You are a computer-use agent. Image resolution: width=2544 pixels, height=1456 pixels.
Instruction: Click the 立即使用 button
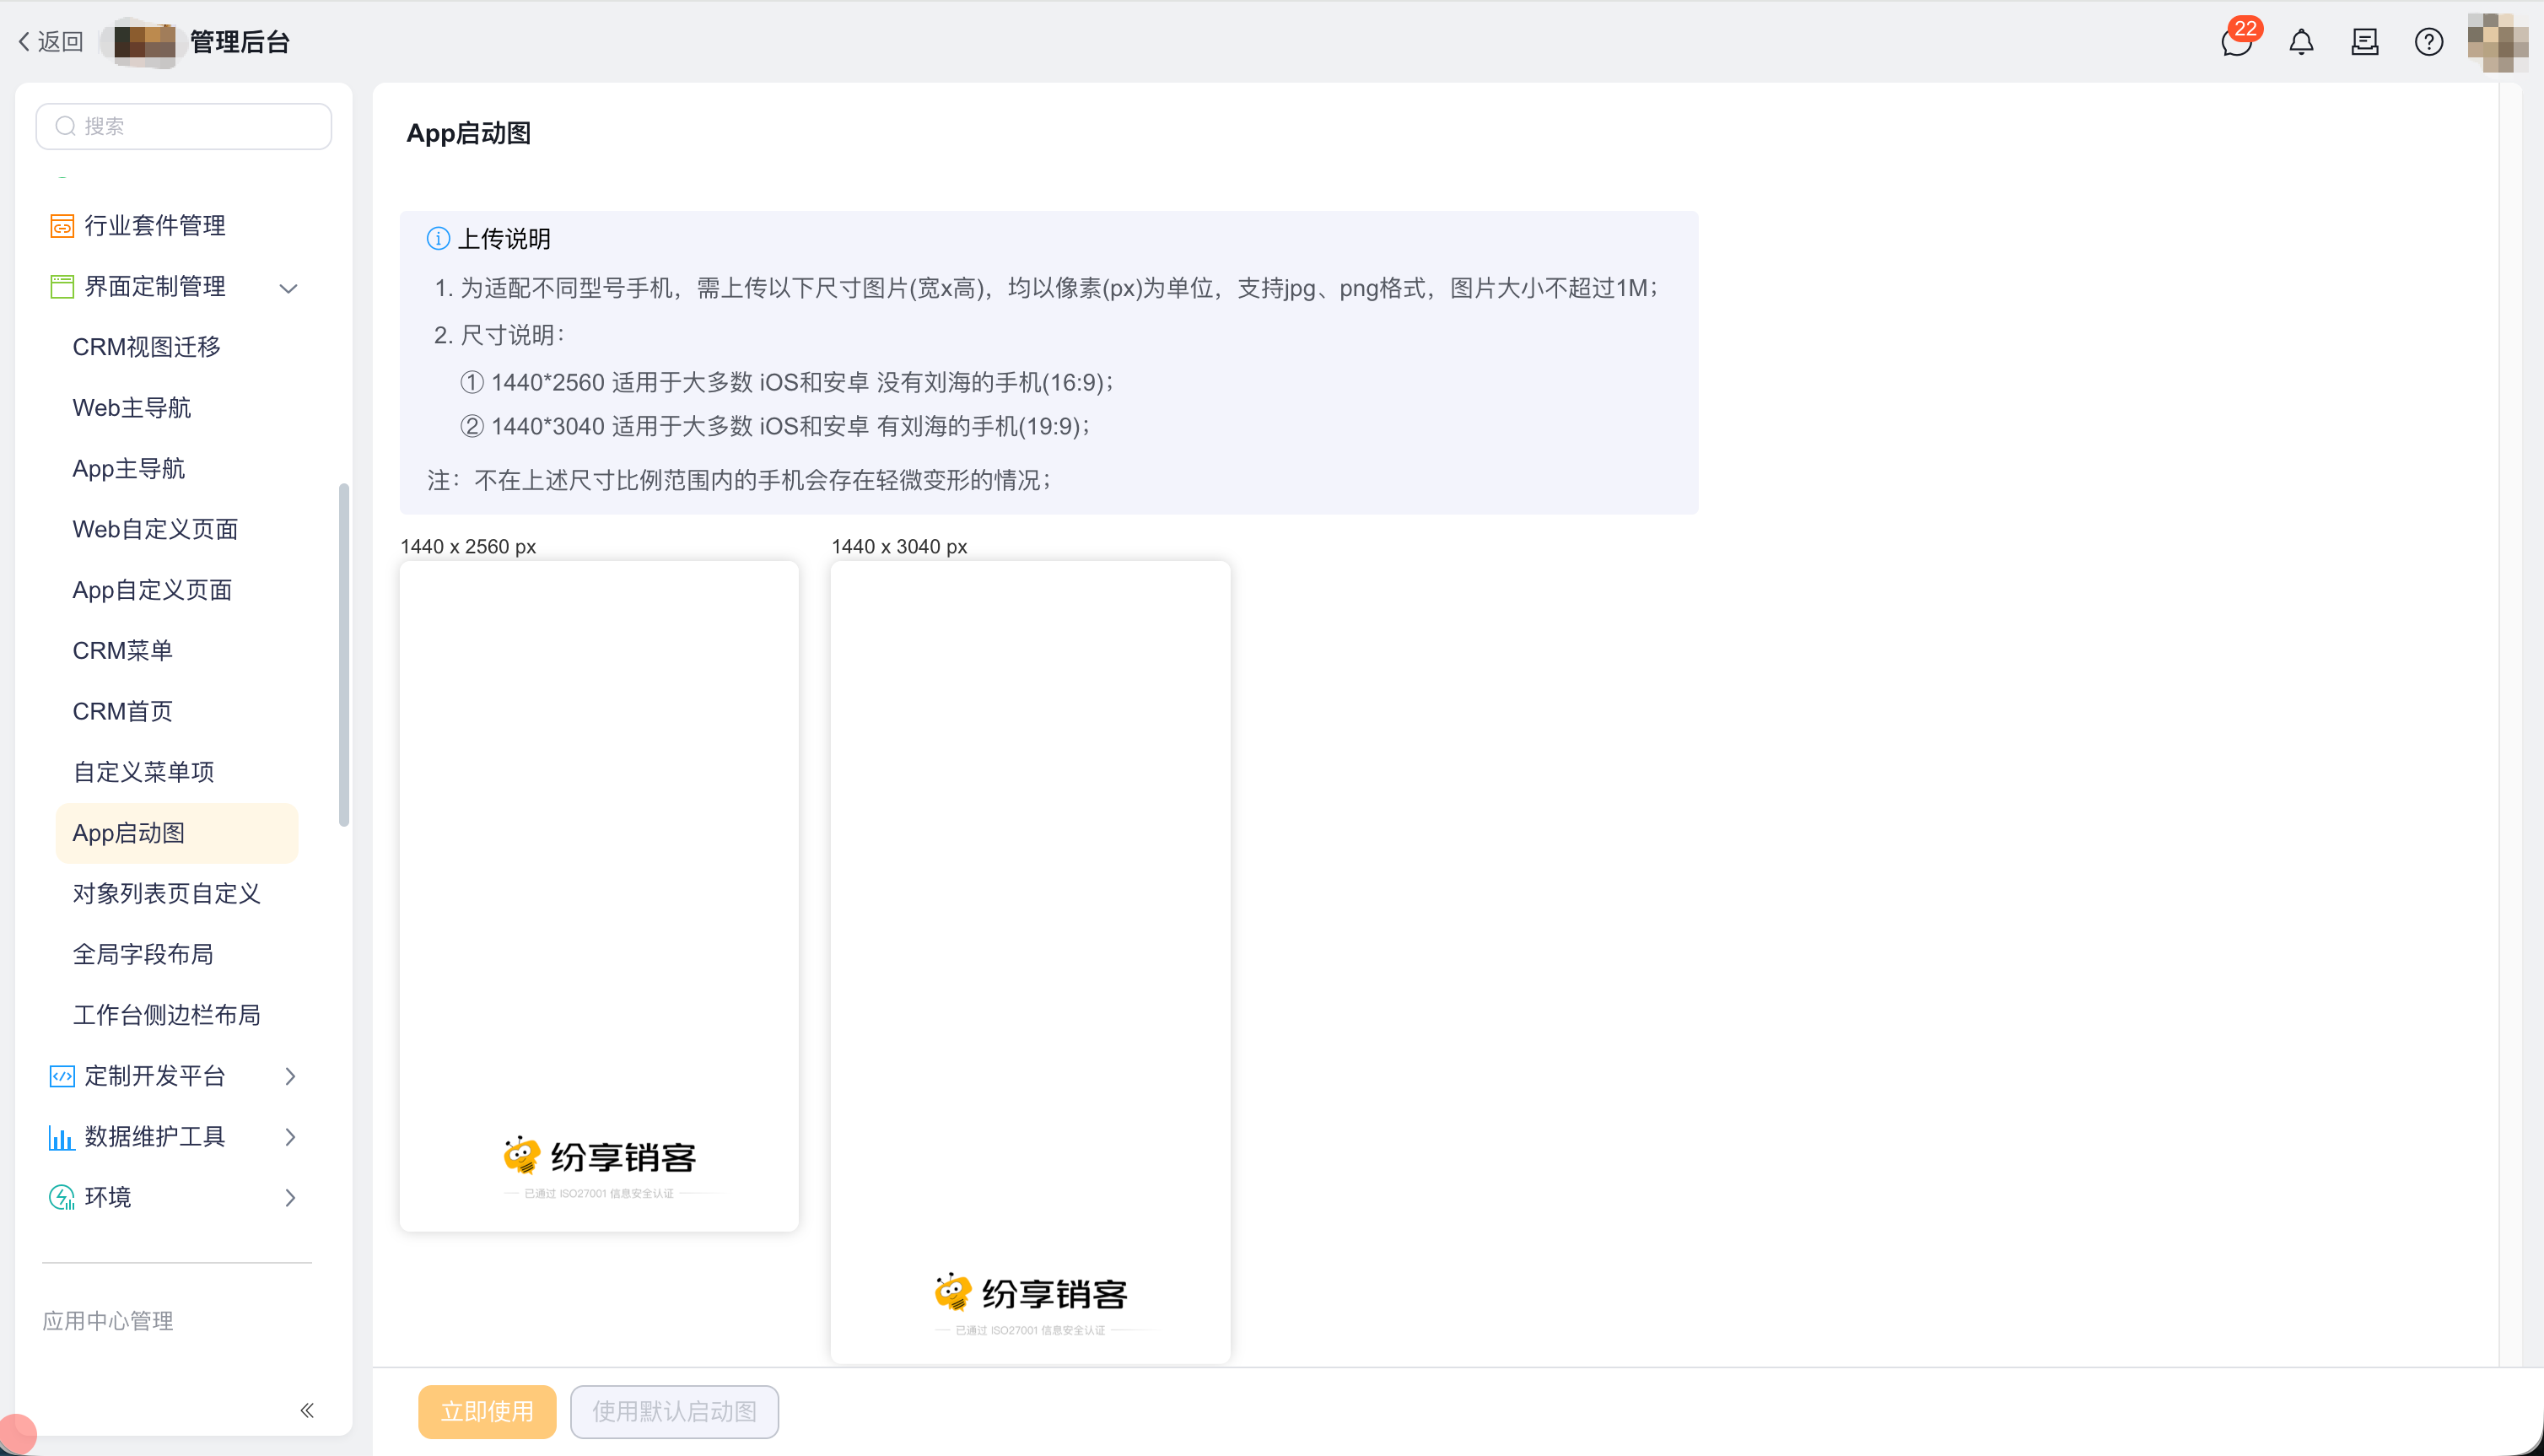tap(487, 1412)
